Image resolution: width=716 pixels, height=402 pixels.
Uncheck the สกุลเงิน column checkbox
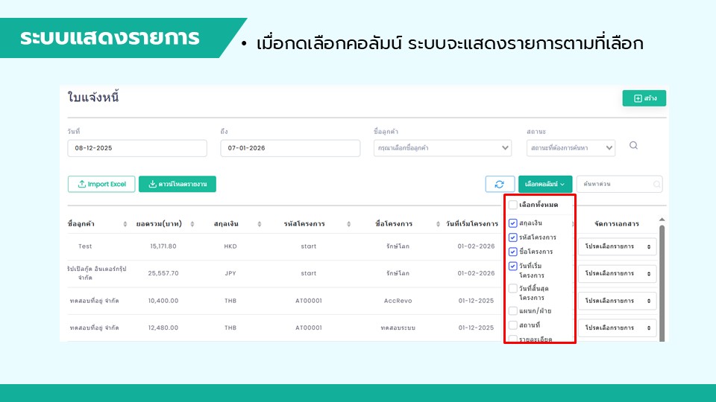[x=512, y=223]
